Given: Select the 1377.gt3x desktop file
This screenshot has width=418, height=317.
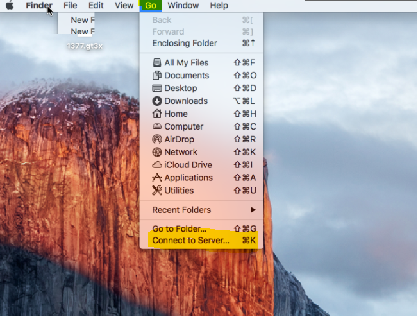Looking at the screenshot, I should (x=85, y=46).
